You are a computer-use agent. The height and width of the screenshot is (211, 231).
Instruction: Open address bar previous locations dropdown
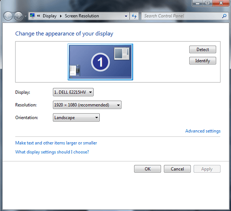coord(126,16)
